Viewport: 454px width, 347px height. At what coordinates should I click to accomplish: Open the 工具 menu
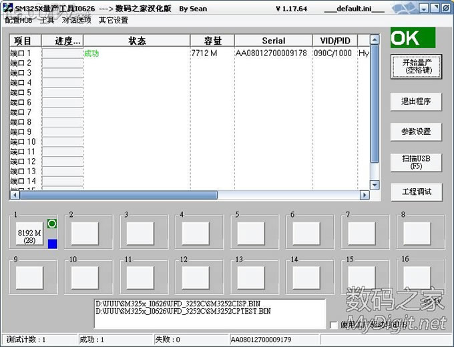[47, 20]
